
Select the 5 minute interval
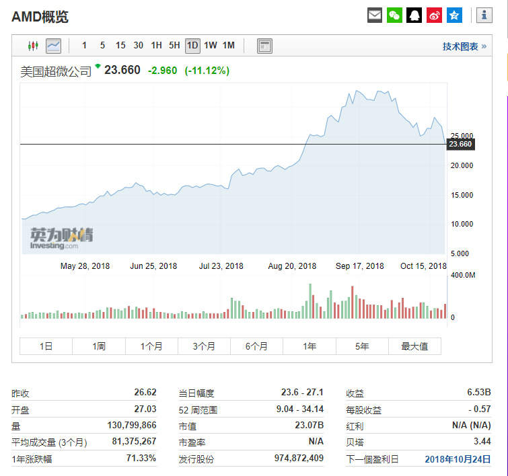tap(102, 45)
